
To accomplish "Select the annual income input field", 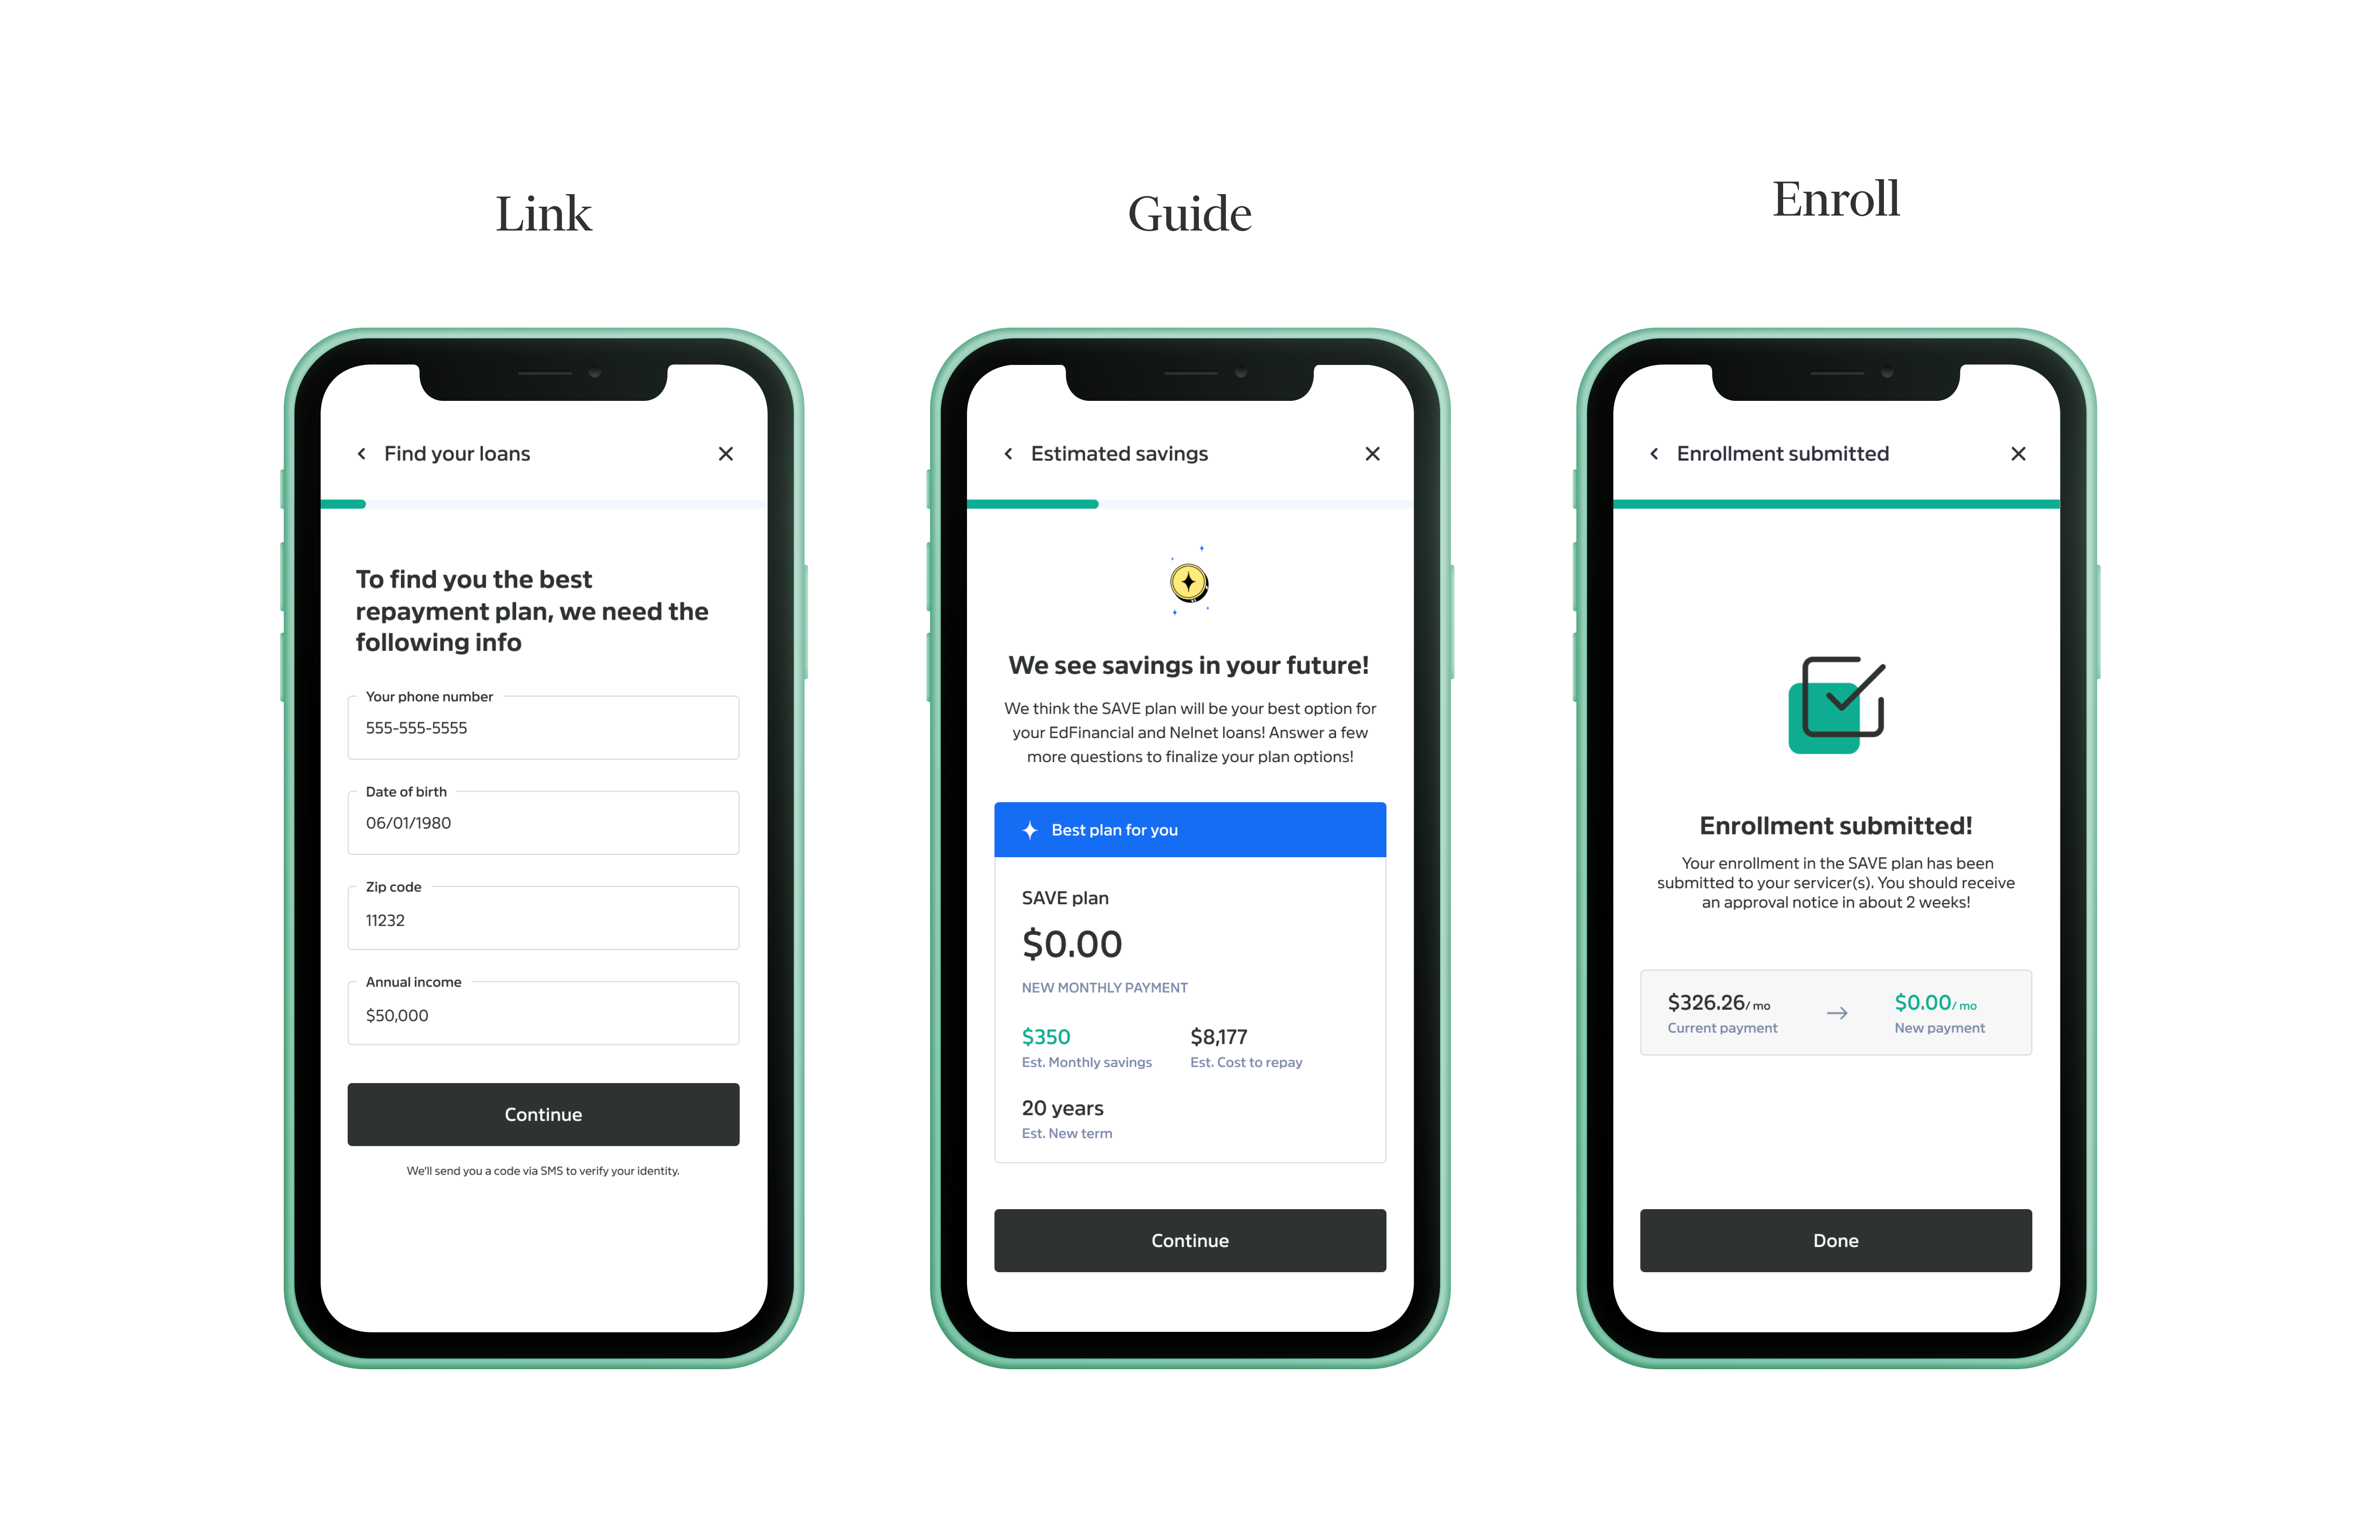I will click(x=543, y=1015).
